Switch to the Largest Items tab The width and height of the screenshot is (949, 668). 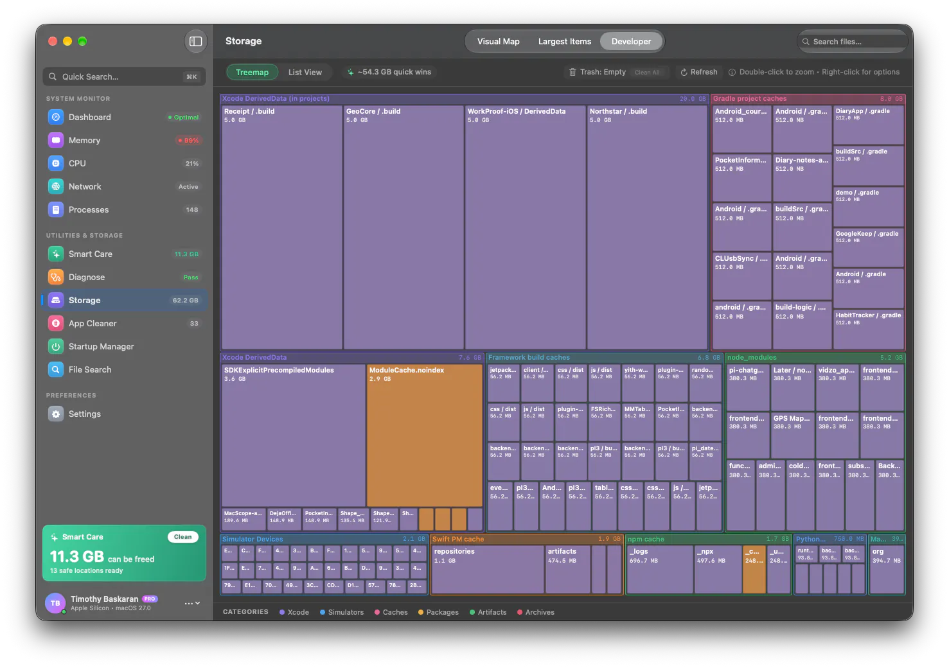click(x=565, y=41)
